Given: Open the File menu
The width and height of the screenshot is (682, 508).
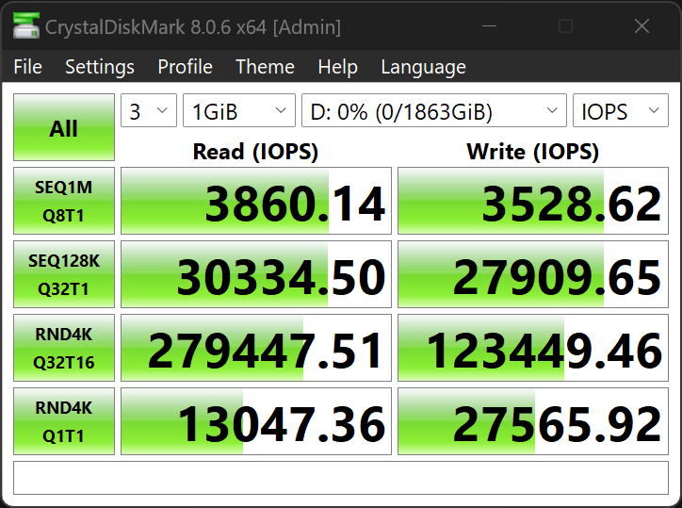Looking at the screenshot, I should [28, 67].
